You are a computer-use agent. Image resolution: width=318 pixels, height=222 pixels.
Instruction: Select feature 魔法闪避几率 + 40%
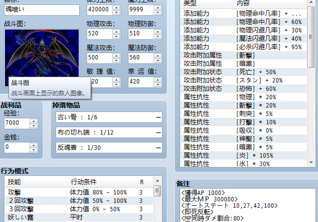pos(243,38)
